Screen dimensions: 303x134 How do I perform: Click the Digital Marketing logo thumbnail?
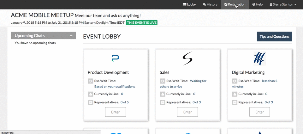coord(259,58)
